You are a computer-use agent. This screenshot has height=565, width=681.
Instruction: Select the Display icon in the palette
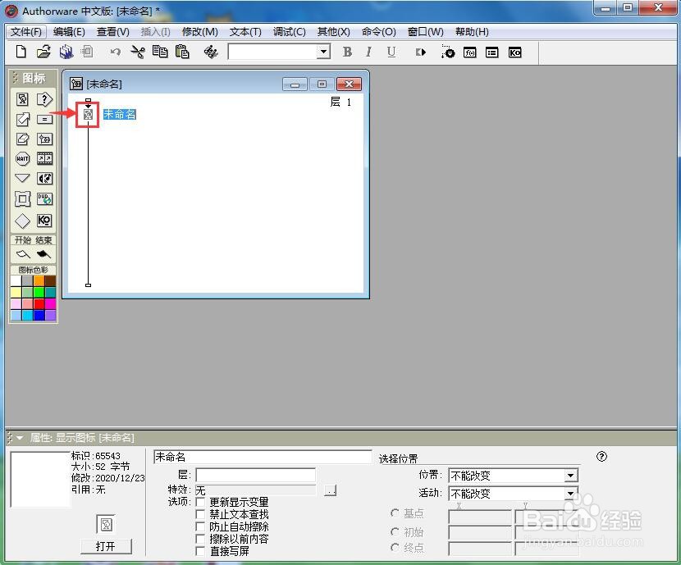(x=23, y=99)
